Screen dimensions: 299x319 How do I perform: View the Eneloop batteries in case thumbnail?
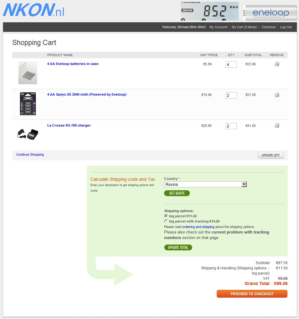28,73
